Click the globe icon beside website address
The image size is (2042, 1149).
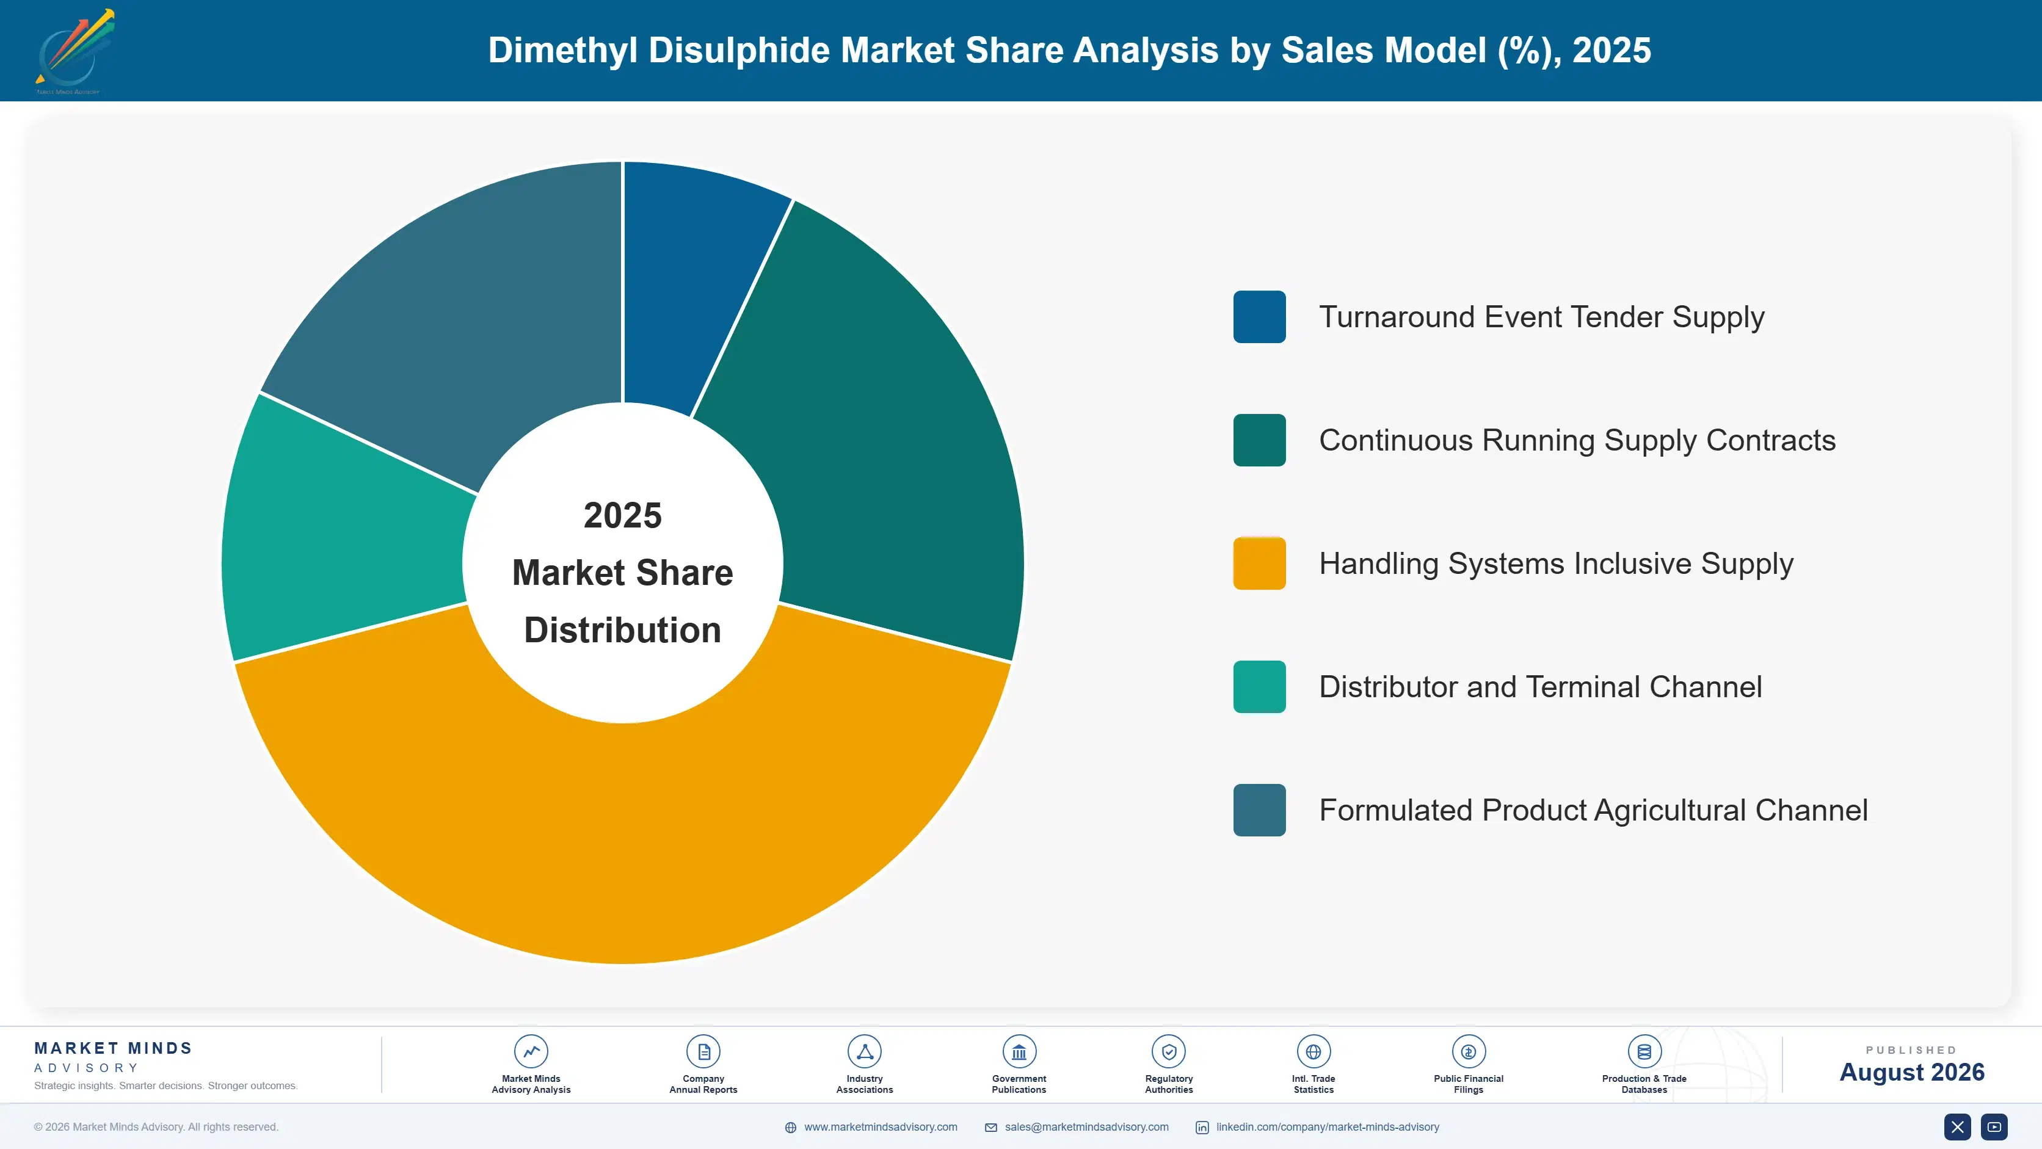tap(790, 1128)
